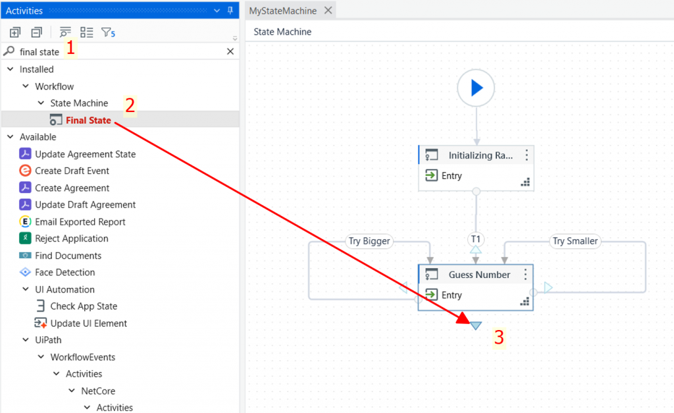Open Initializing Ra... state options menu
The width and height of the screenshot is (674, 413).
point(527,155)
